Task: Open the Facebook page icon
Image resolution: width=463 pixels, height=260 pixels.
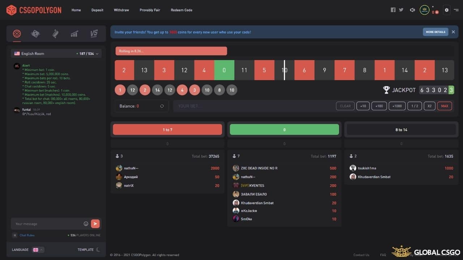Action: pyautogui.click(x=393, y=10)
